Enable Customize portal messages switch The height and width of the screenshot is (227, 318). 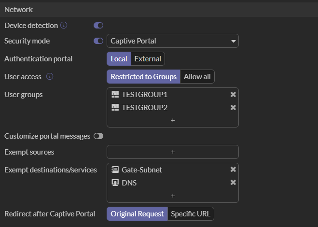[98, 136]
